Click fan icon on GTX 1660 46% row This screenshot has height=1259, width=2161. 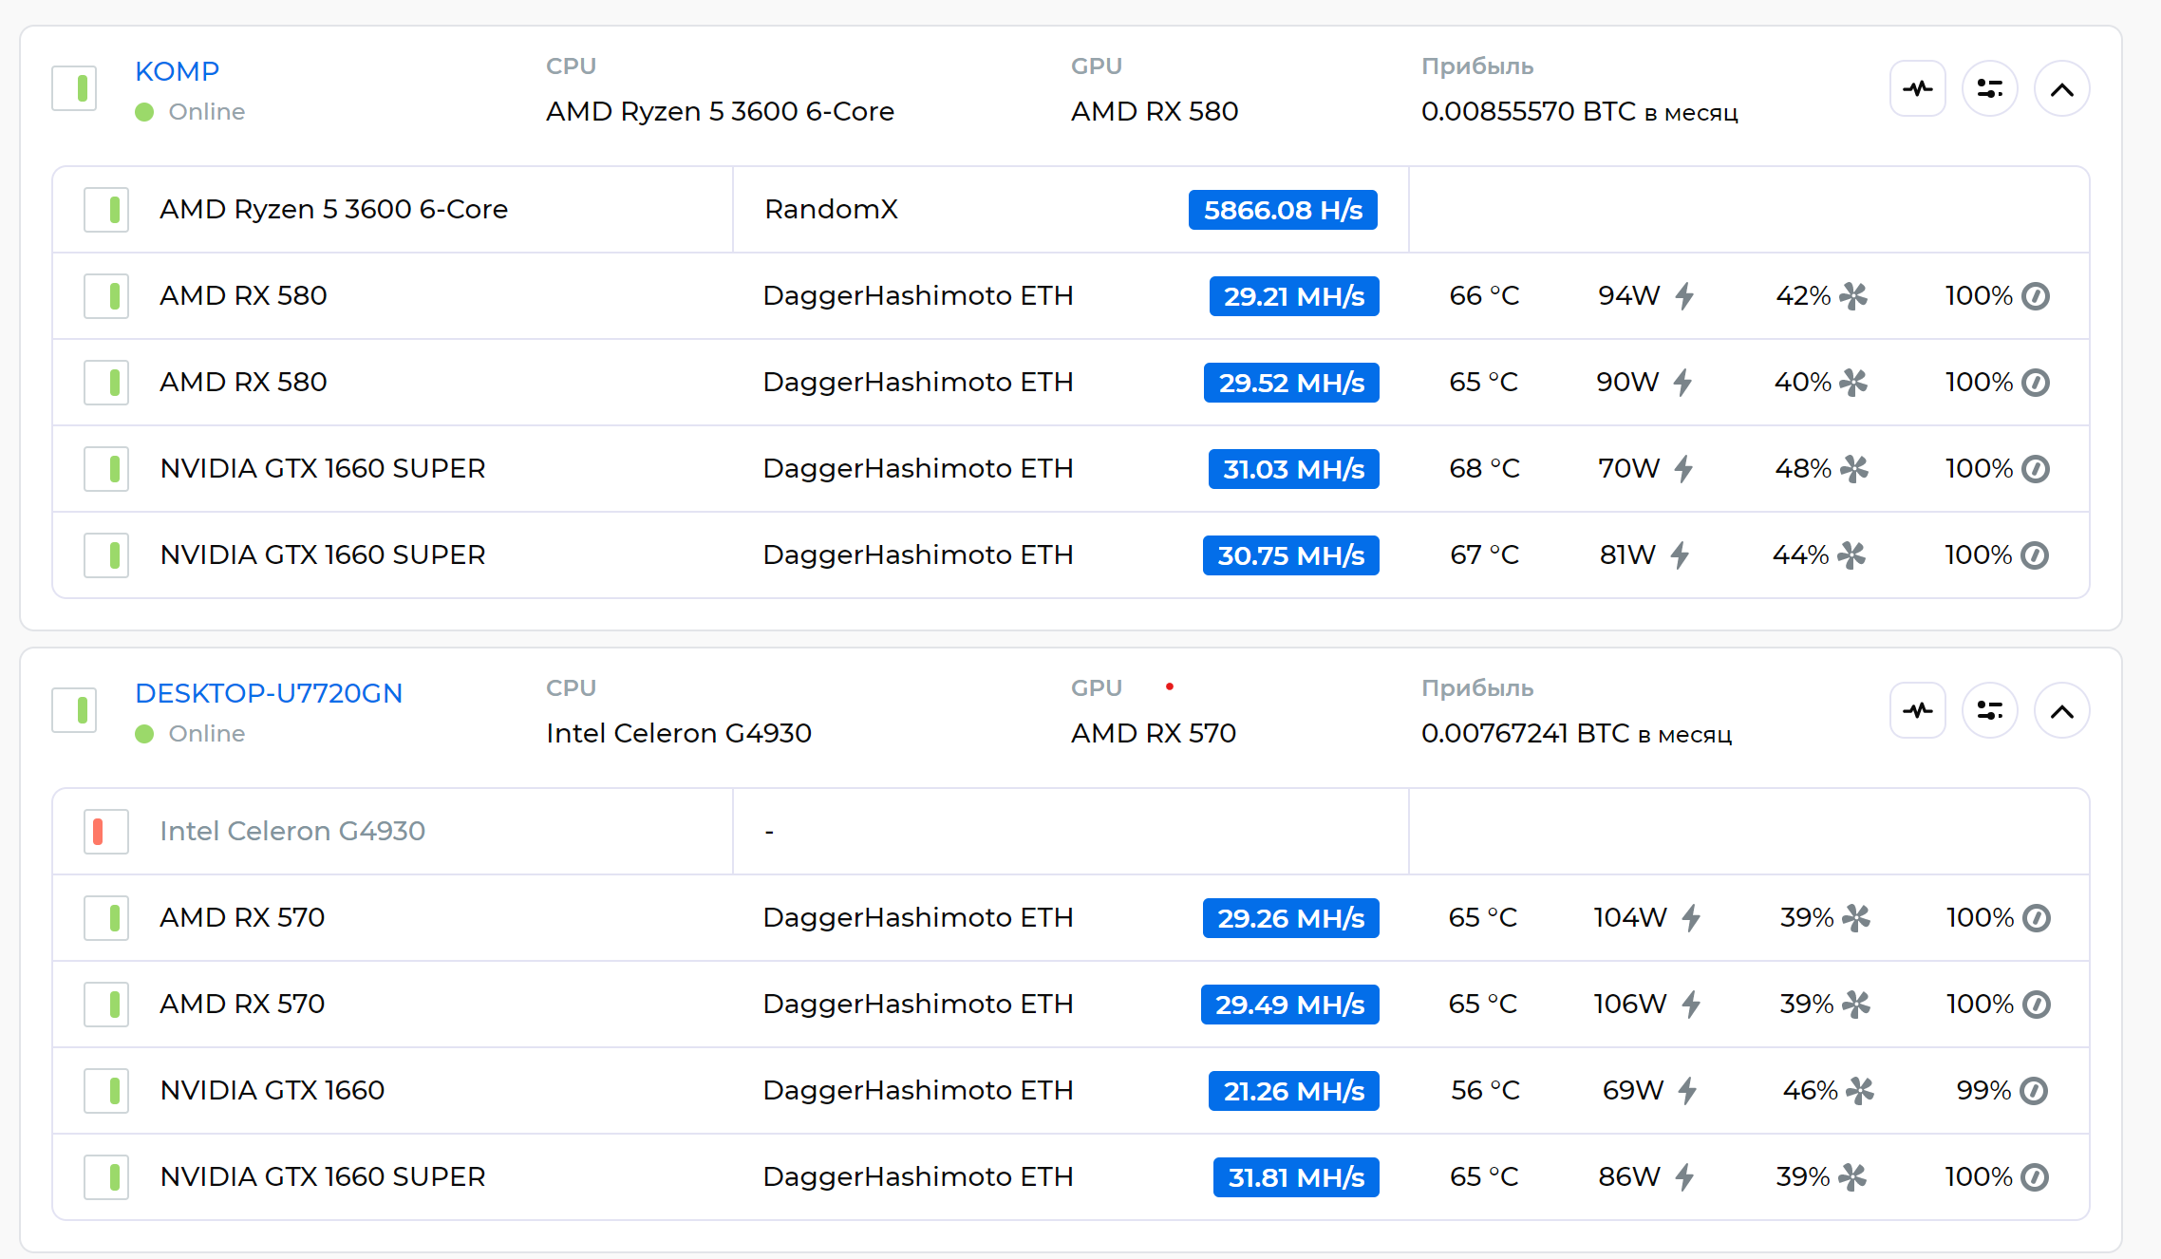point(1859,1091)
